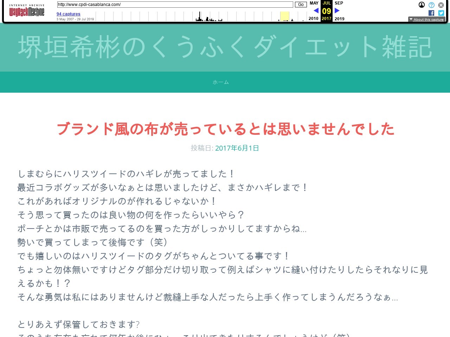450x337 pixels.
Task: Jump to year 2019 captures
Action: tap(339, 19)
